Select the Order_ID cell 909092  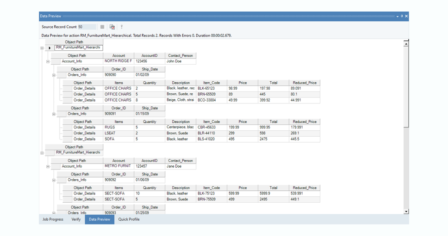(118, 180)
